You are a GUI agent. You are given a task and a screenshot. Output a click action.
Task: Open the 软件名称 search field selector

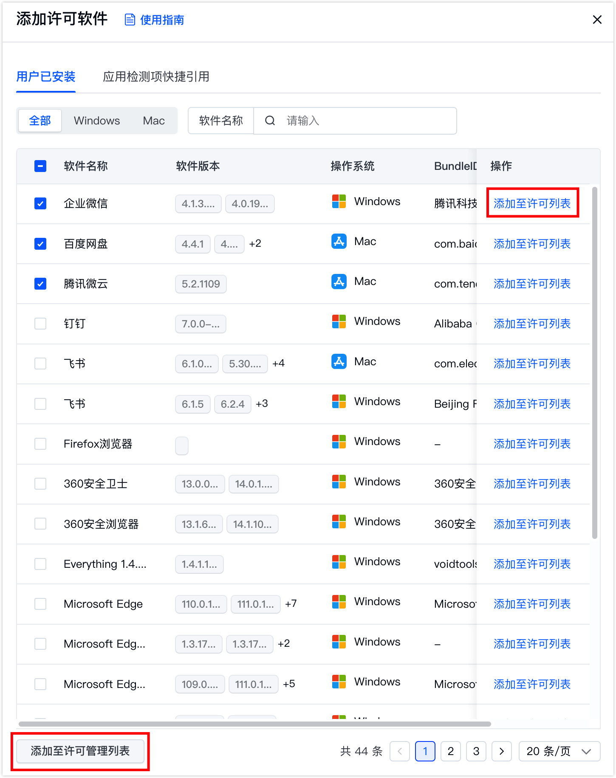tap(221, 121)
